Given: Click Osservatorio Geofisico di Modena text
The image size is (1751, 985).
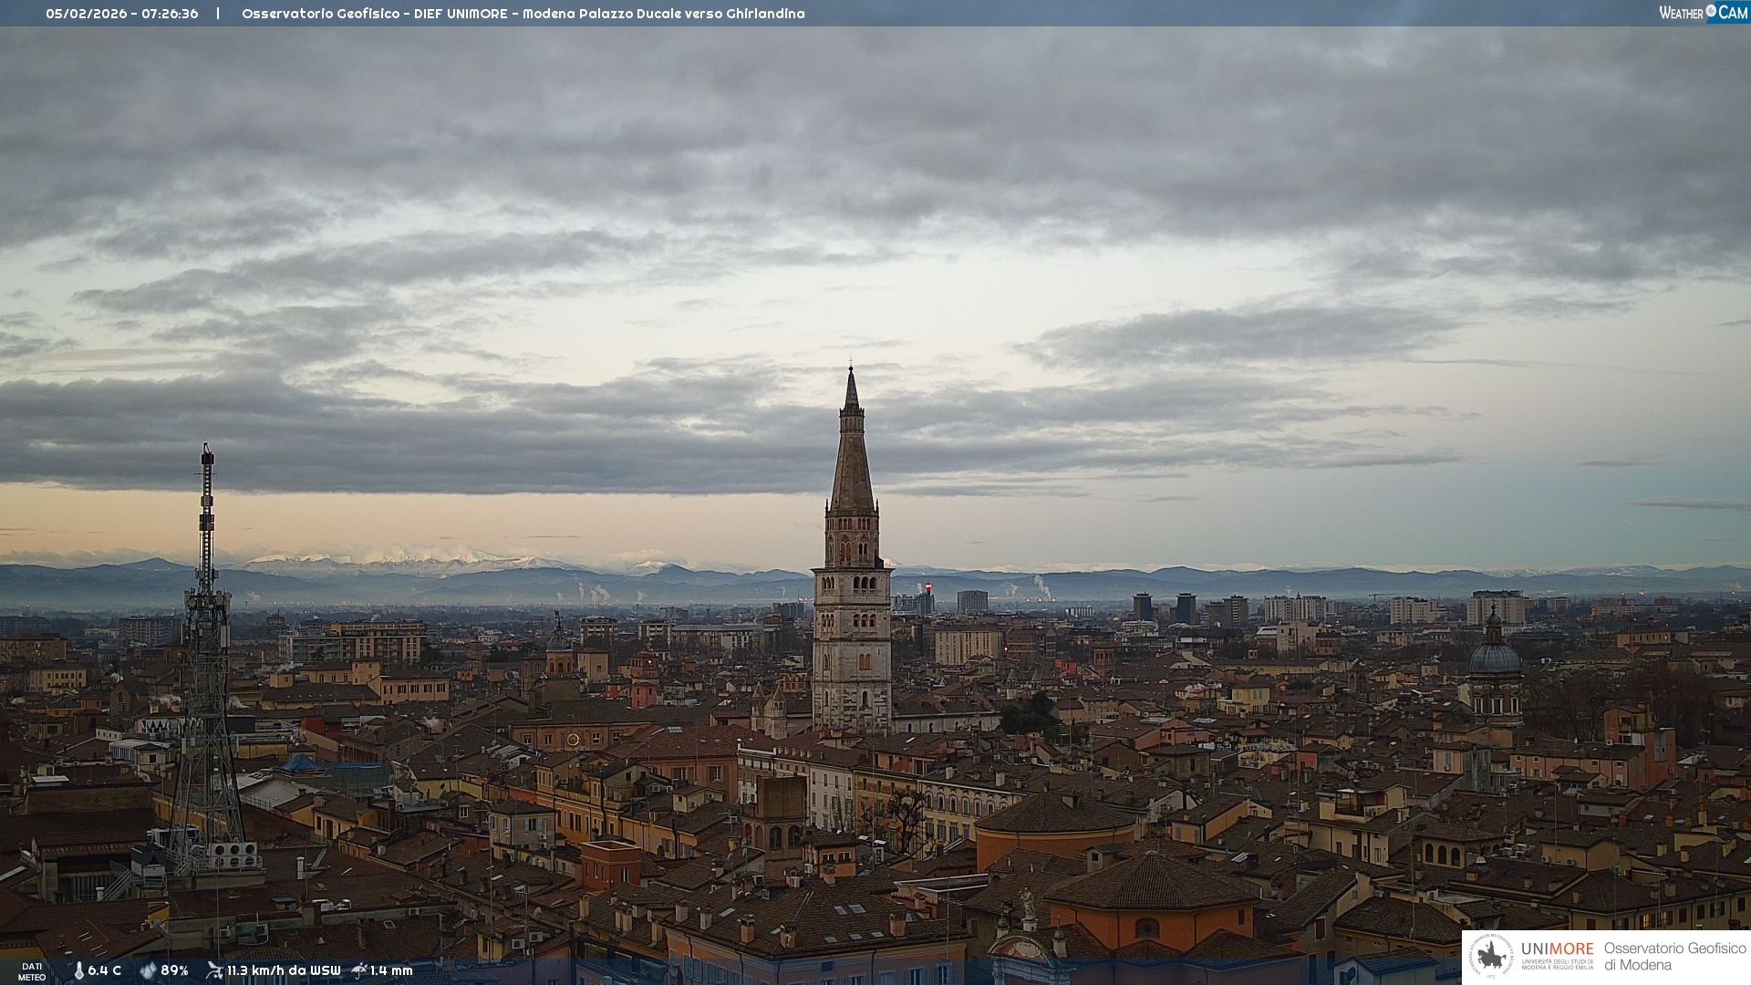Looking at the screenshot, I should [1674, 957].
